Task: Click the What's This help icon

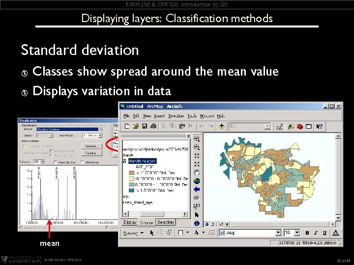Action: (319, 127)
